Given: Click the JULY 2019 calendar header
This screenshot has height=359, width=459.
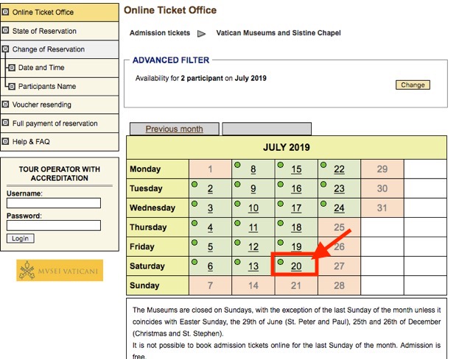Looking at the screenshot, I should pos(287,147).
